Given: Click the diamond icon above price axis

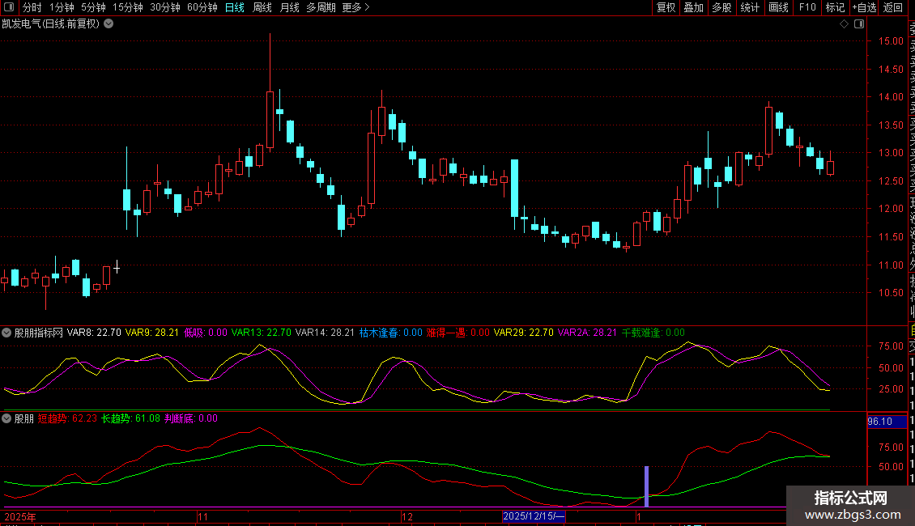Looking at the screenshot, I should pos(844,24).
